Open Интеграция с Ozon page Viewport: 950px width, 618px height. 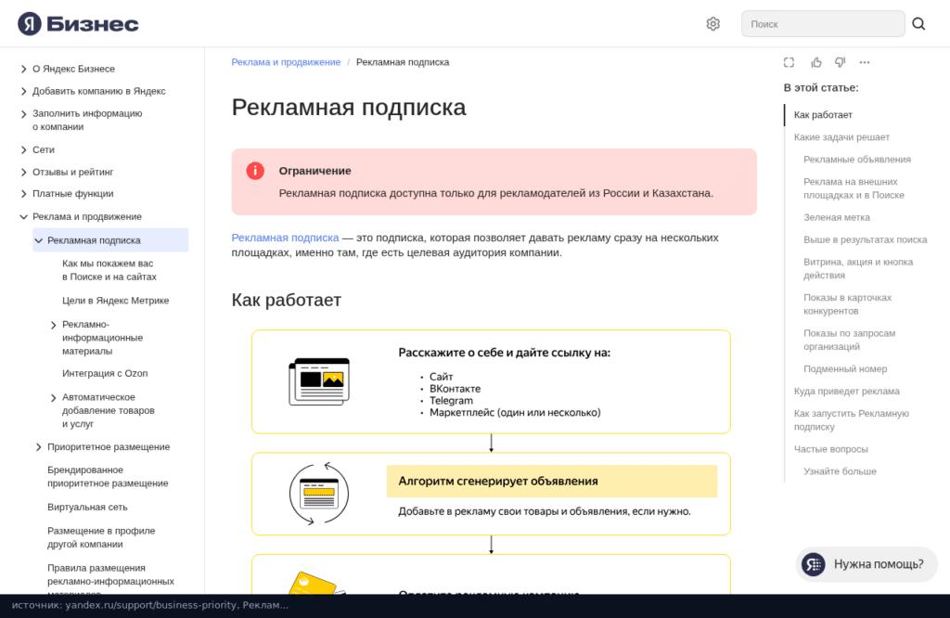pyautogui.click(x=105, y=373)
